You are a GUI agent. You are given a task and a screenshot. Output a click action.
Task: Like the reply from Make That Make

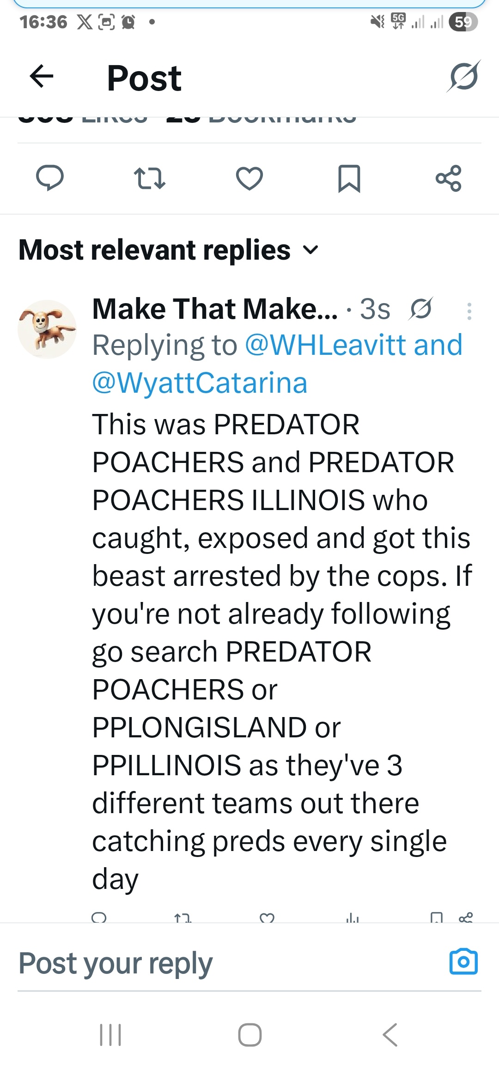[x=267, y=917]
